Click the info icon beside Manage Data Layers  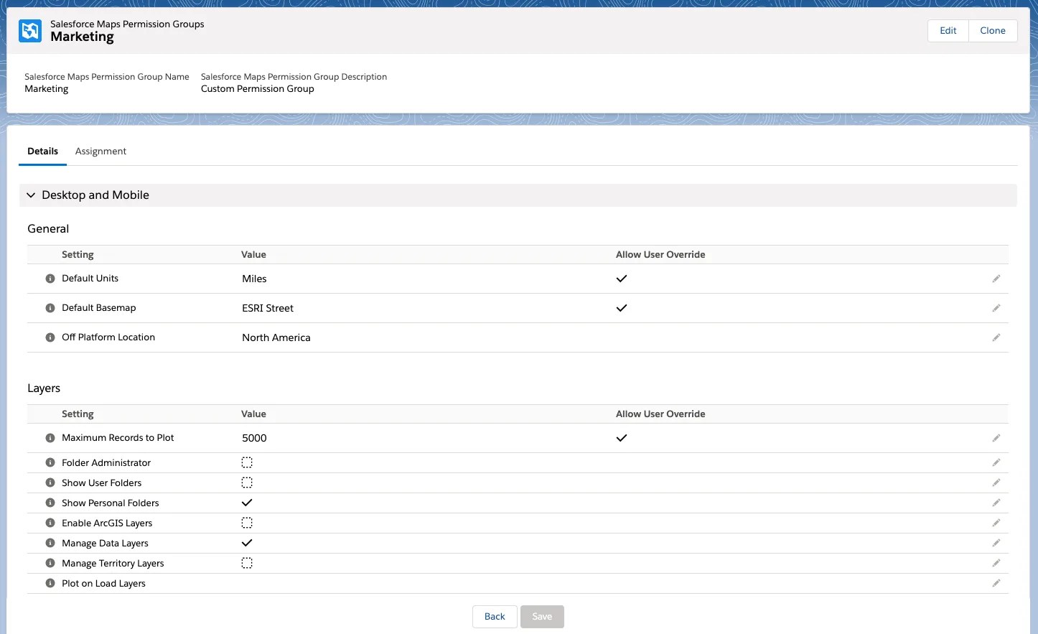point(50,543)
